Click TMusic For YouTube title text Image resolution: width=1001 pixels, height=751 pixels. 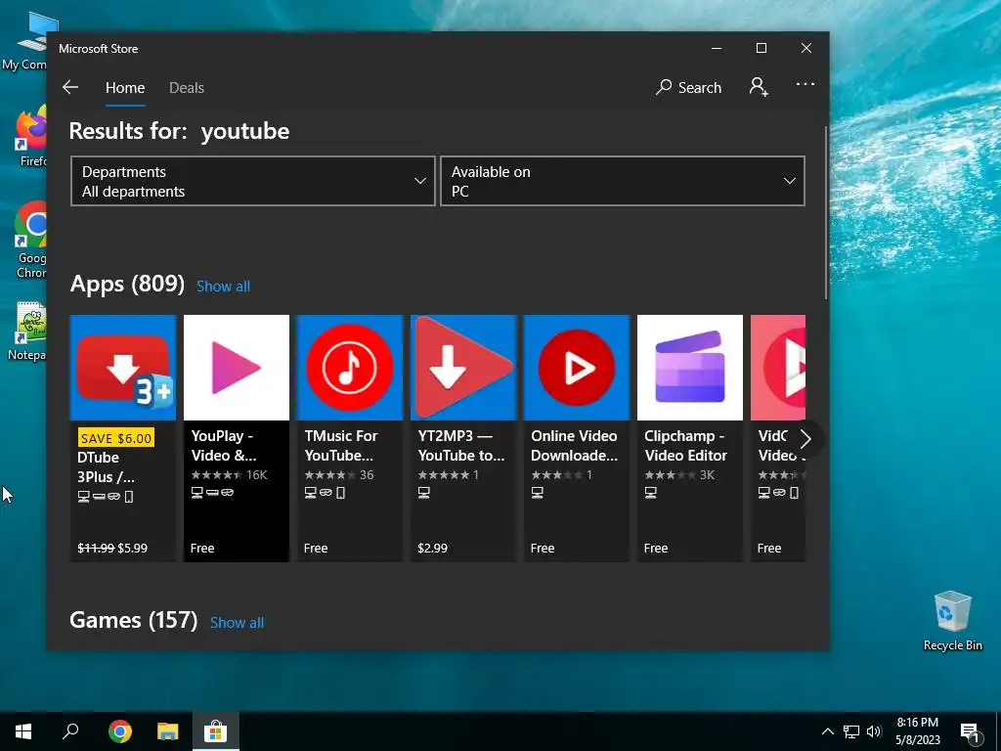click(x=341, y=446)
